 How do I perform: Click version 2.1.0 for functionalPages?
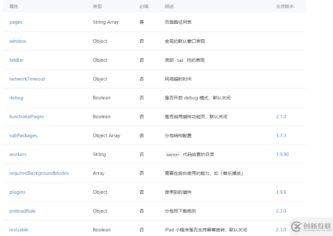pos(281,116)
